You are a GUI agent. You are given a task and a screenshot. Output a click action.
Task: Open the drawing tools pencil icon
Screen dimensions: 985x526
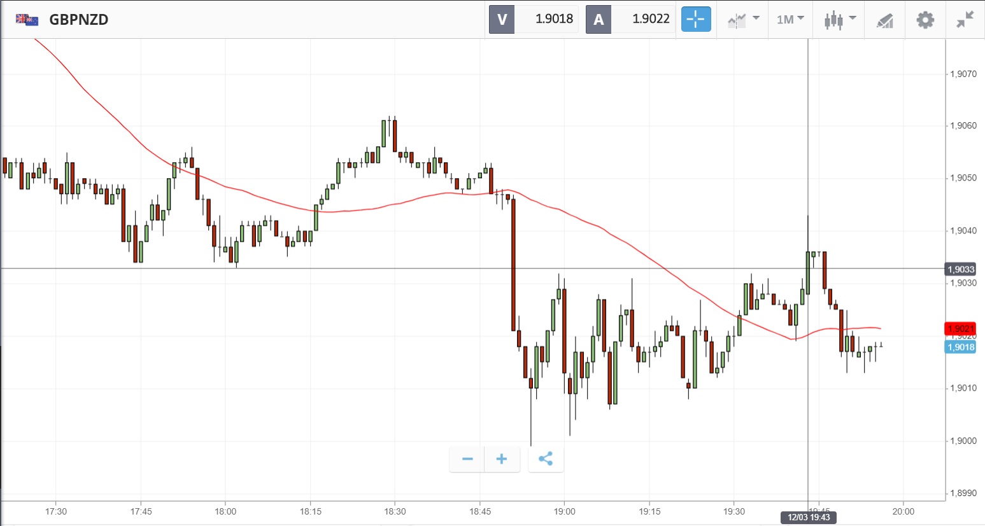click(x=884, y=20)
